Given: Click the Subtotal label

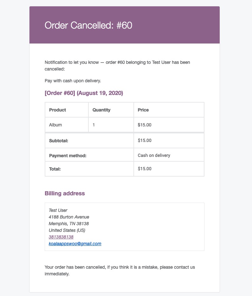Looking at the screenshot, I should [59, 141].
